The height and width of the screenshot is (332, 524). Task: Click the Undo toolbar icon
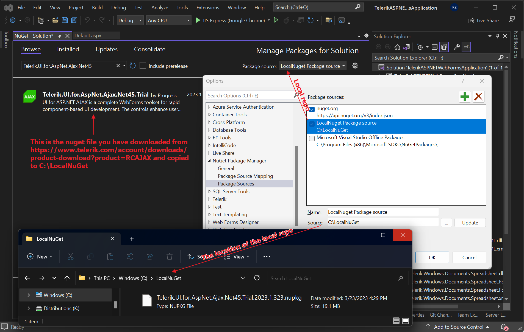tap(87, 20)
